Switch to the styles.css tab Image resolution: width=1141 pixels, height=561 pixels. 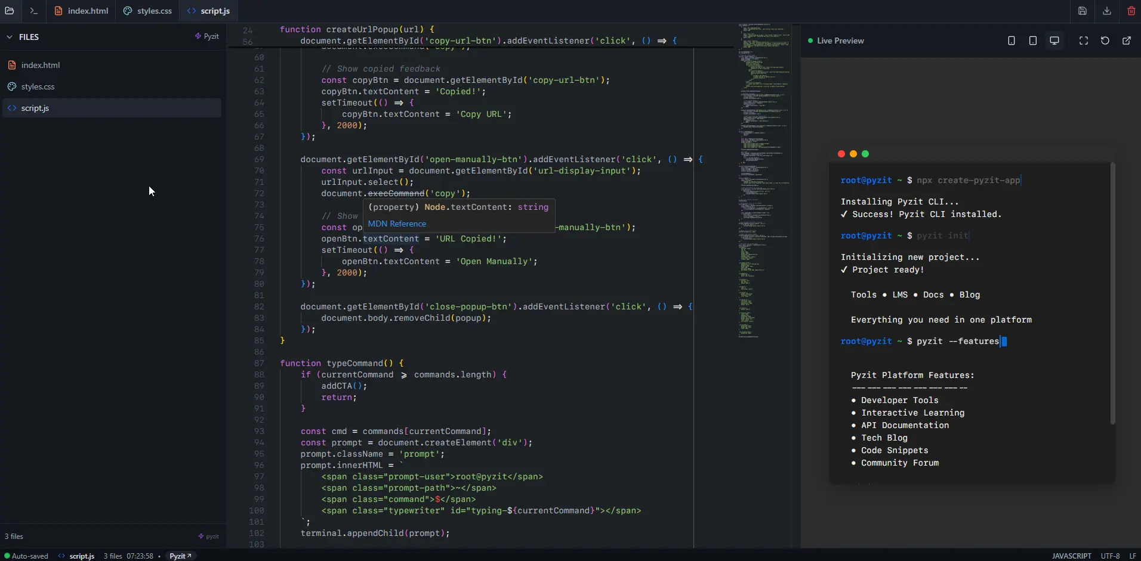point(147,11)
